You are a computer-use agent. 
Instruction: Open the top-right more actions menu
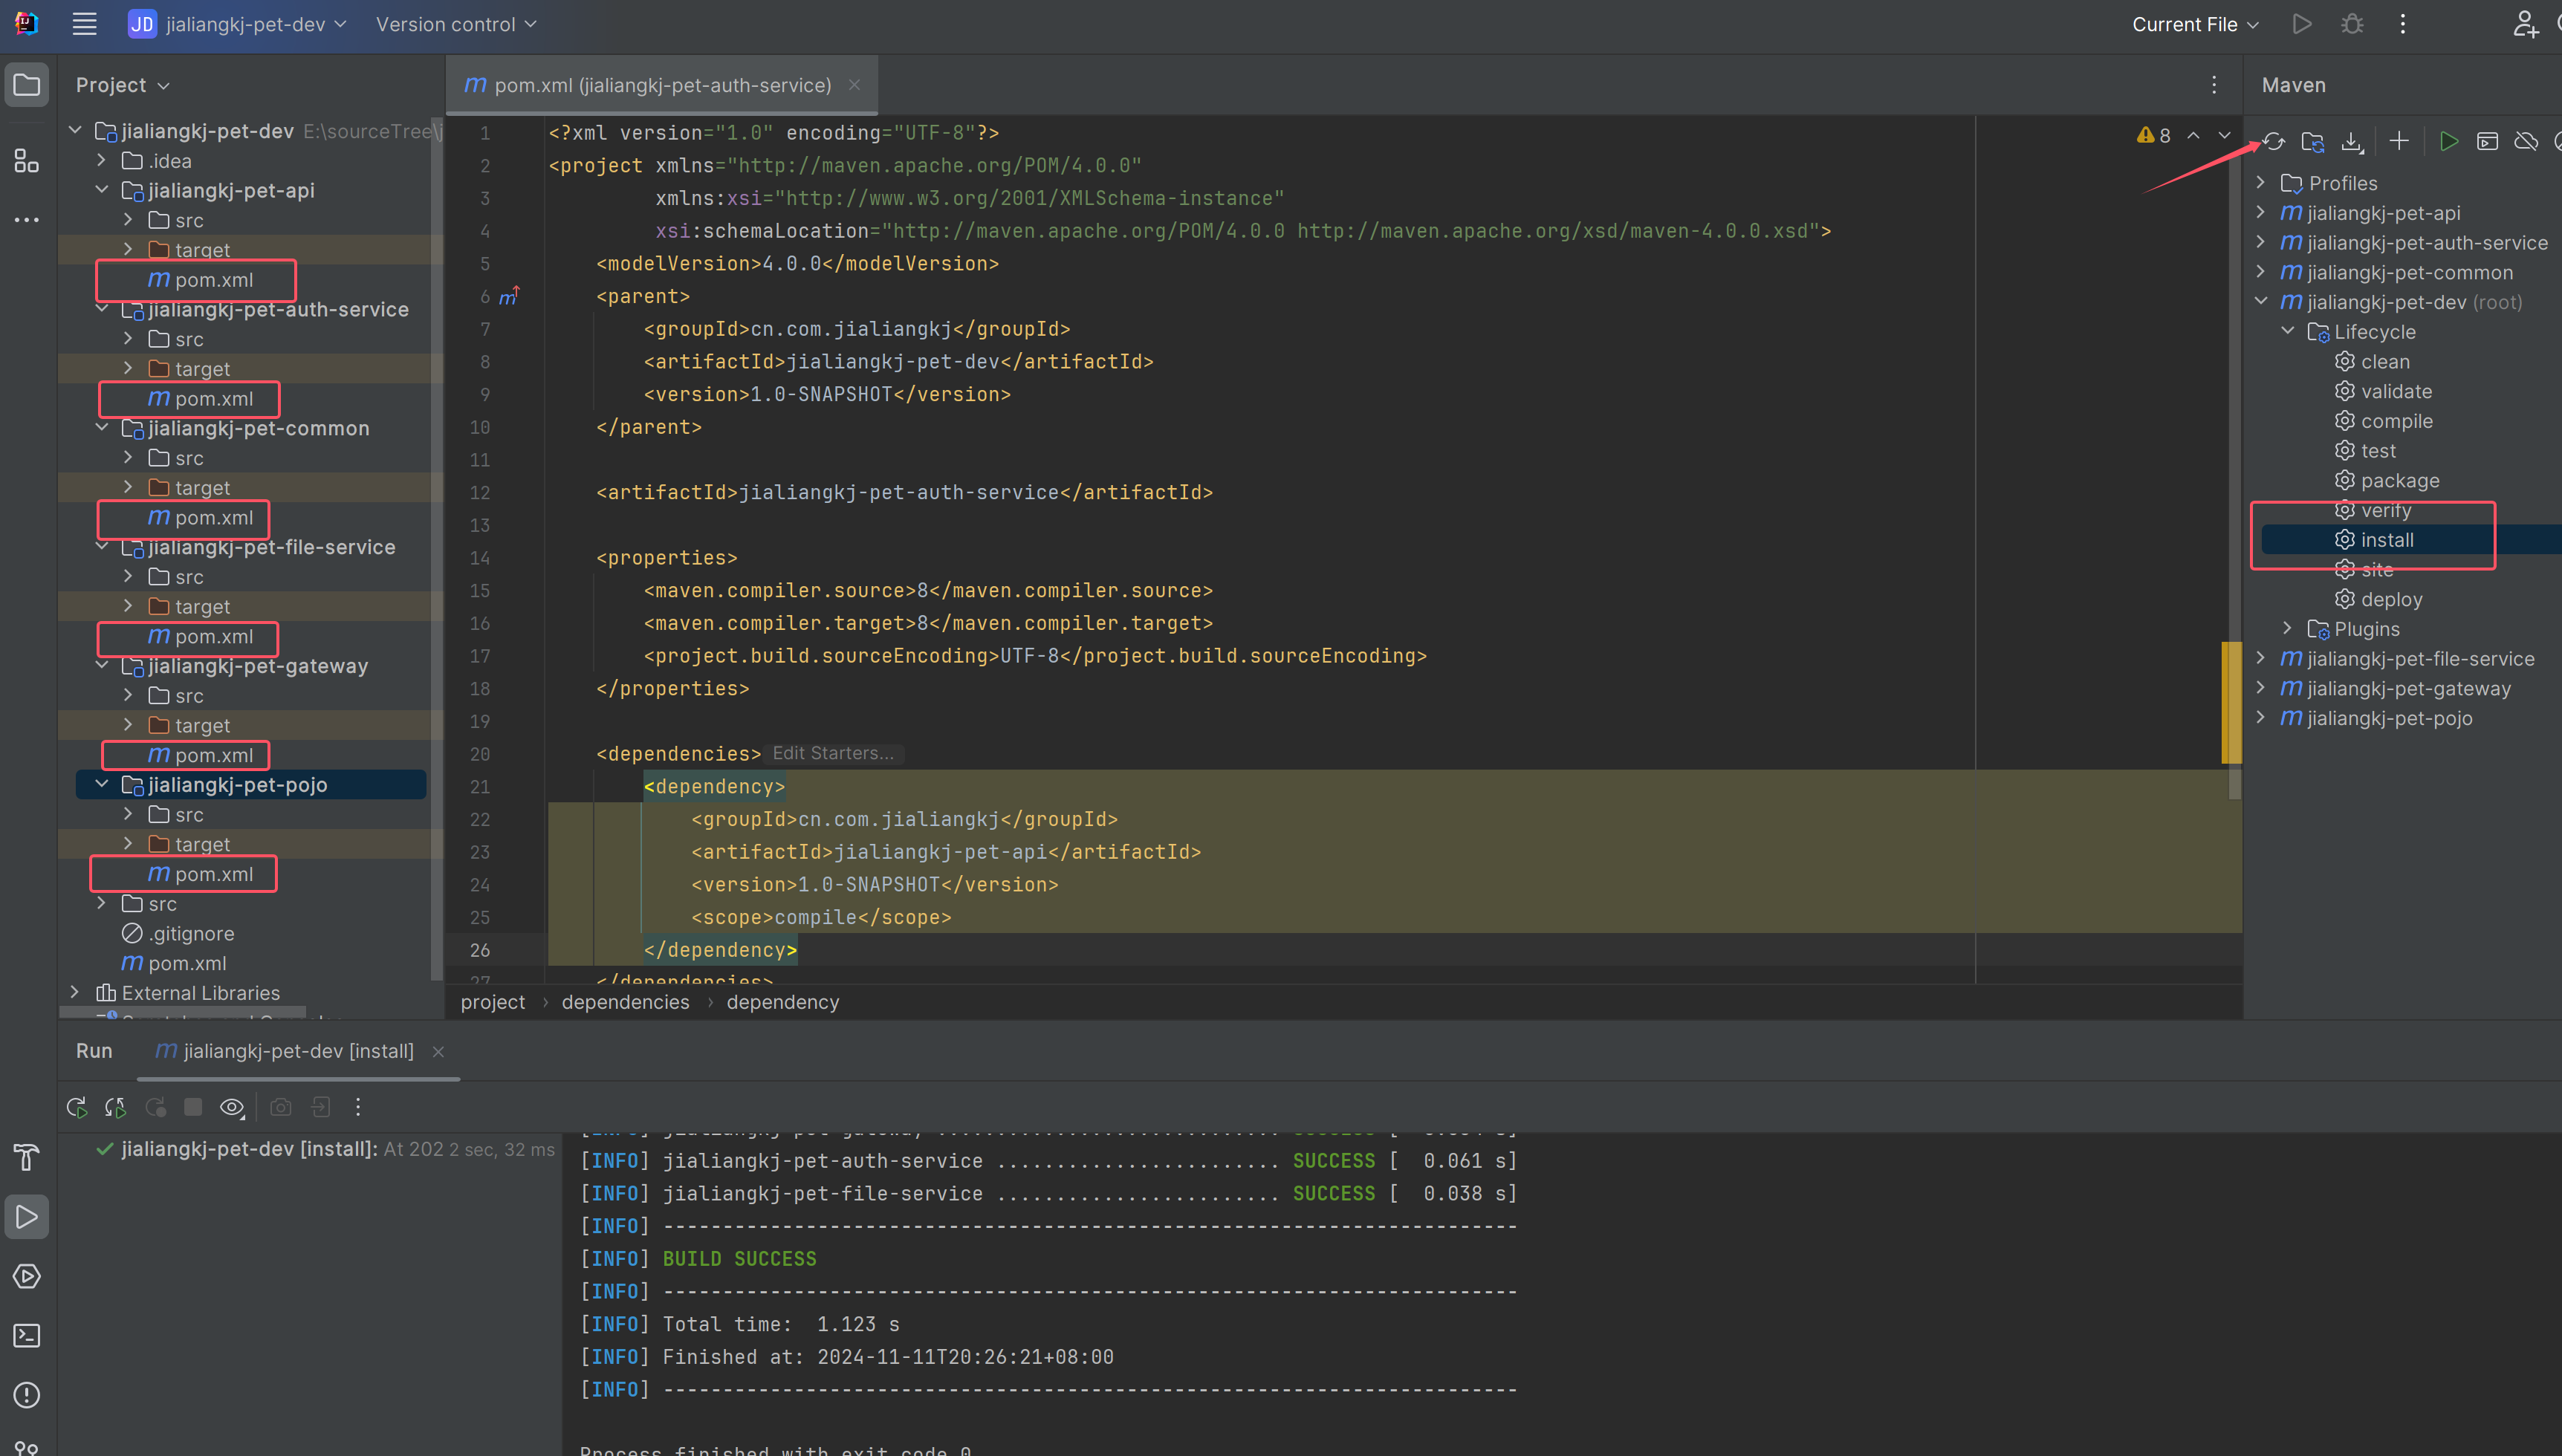2403,24
